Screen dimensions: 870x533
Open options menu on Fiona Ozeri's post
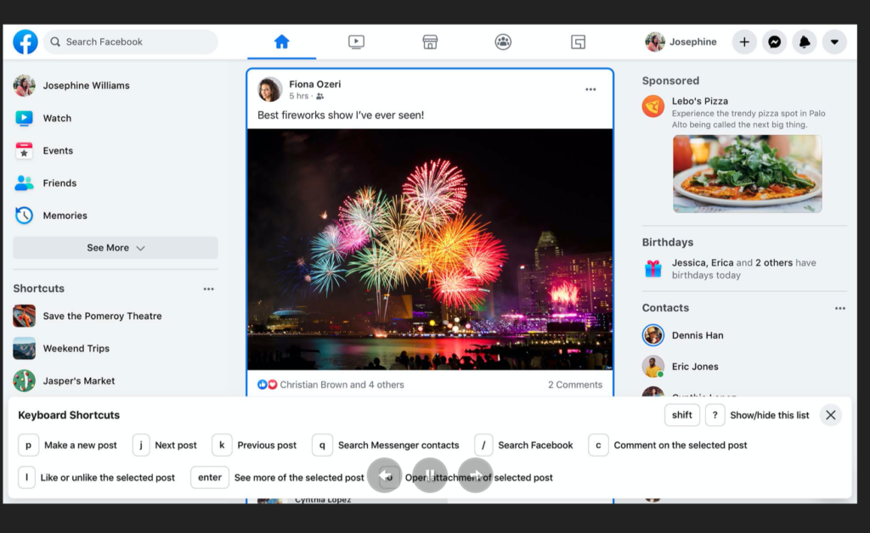coord(590,90)
